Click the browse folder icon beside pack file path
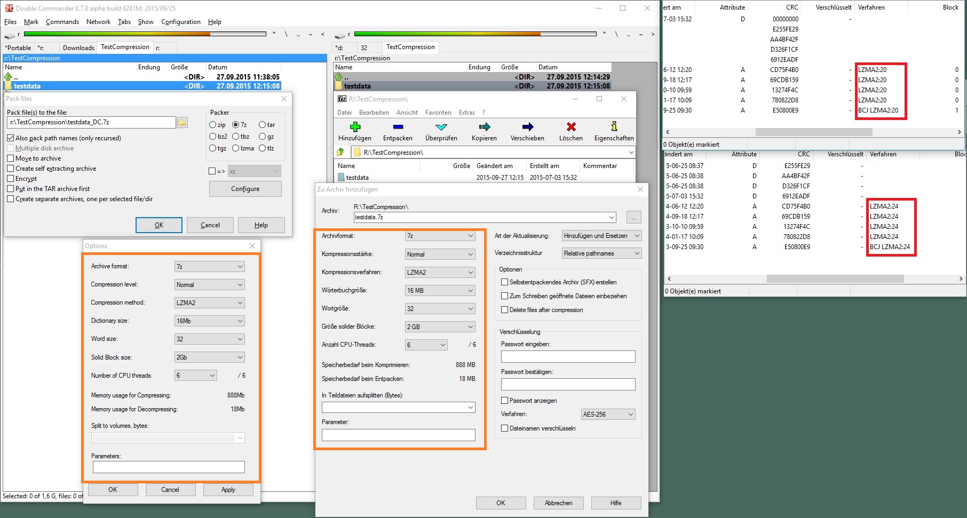 click(x=183, y=123)
